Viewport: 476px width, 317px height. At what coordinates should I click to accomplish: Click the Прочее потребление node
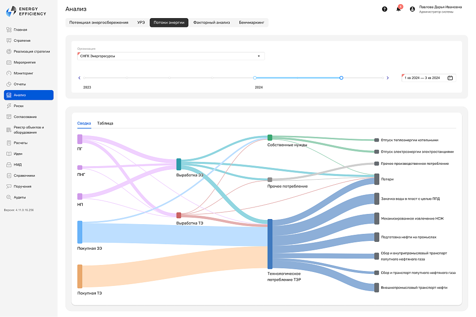click(270, 180)
